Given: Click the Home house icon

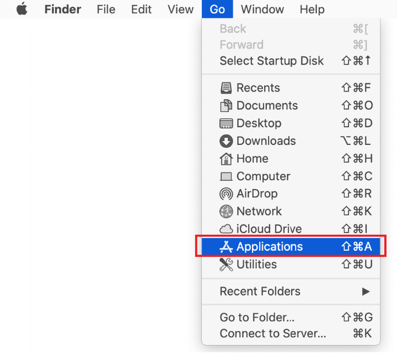Looking at the screenshot, I should (x=226, y=159).
